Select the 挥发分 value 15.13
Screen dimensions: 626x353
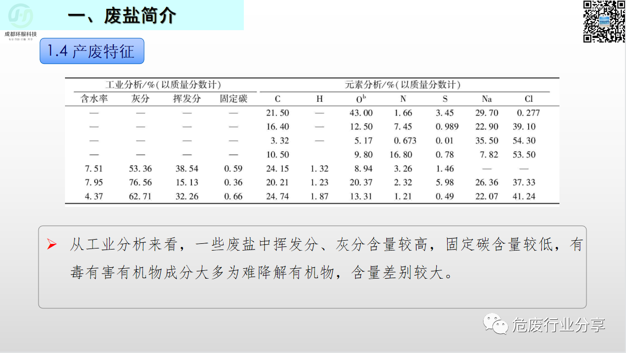click(x=187, y=183)
